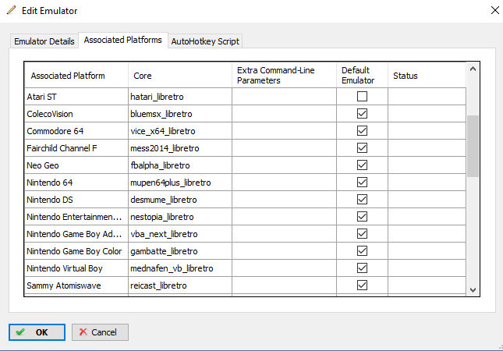Click the reicast_libretro core cell

point(180,285)
